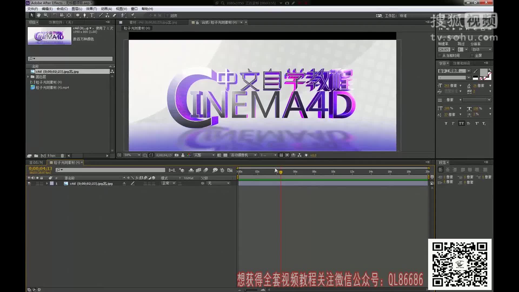
Task: Check the 全屏 full screen option
Action: coord(472,55)
